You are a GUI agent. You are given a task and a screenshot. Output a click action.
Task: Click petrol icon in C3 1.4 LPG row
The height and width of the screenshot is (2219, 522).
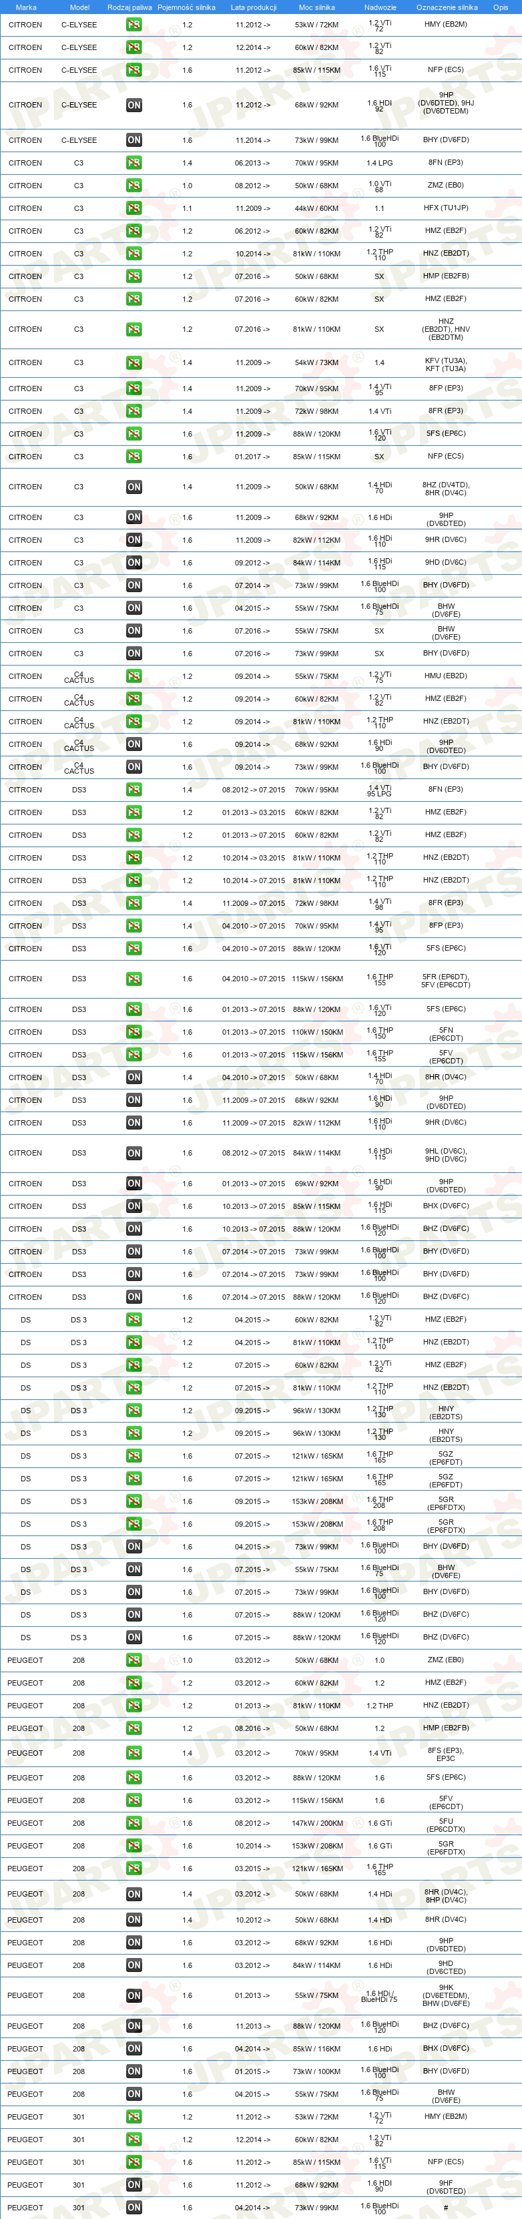pos(134,163)
